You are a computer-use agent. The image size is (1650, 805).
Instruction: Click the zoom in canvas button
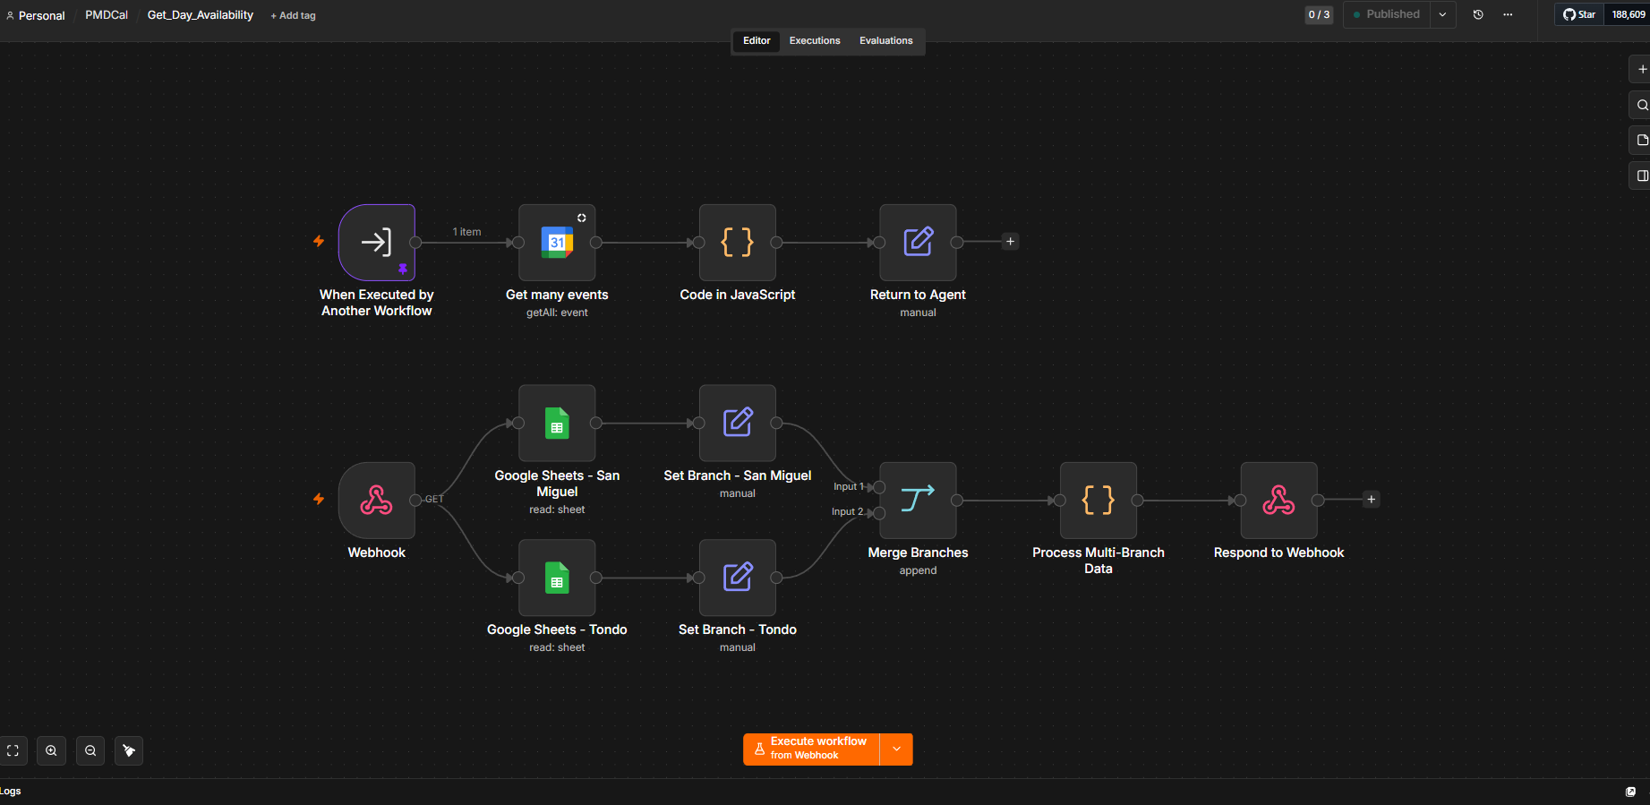pos(51,750)
